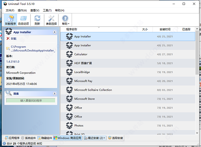Viewport: 201px width, 147px height.
Task: Click the status bar total 25 programs text
Action: coord(24,144)
